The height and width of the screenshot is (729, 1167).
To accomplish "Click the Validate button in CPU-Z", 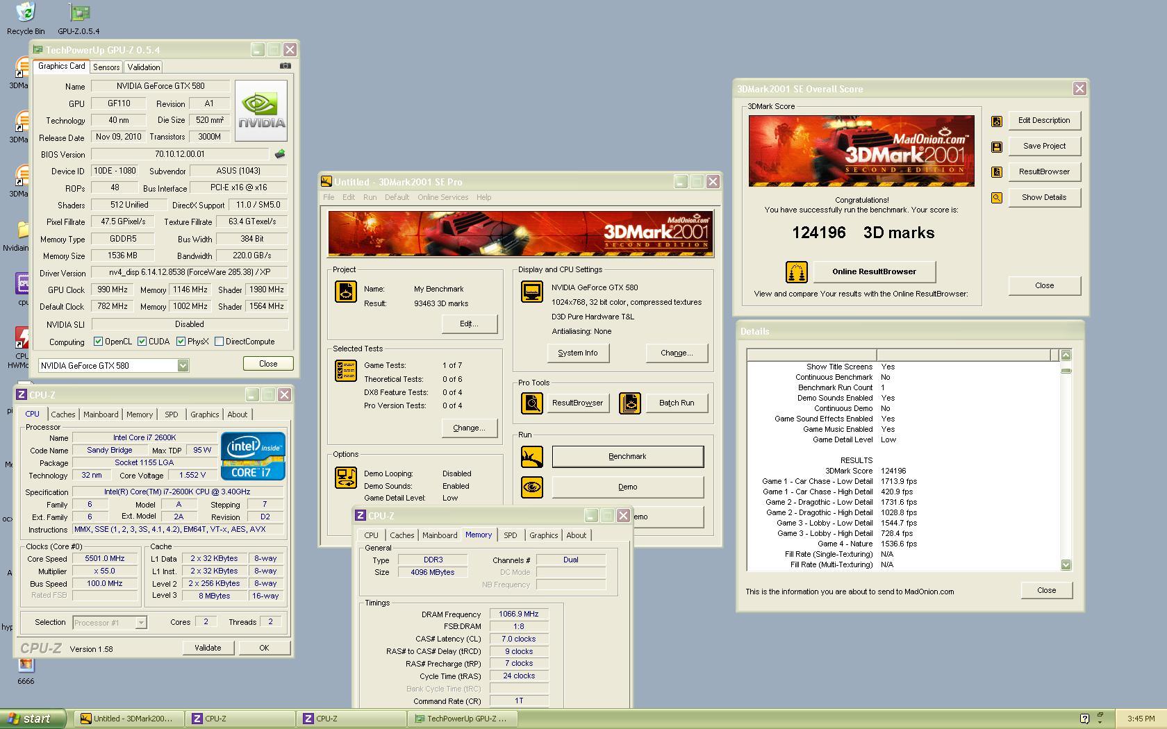I will (x=208, y=648).
